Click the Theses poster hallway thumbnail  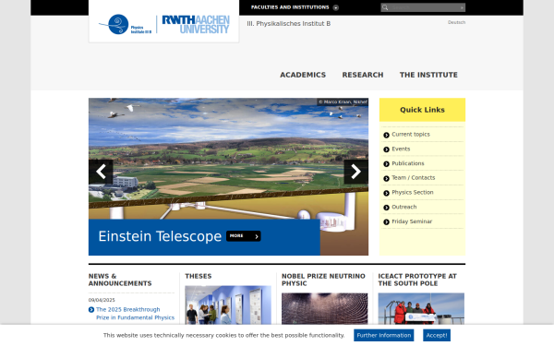pyautogui.click(x=228, y=305)
